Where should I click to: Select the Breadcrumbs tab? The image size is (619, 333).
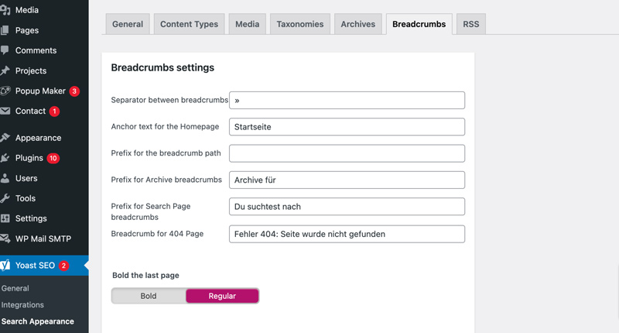(x=419, y=24)
